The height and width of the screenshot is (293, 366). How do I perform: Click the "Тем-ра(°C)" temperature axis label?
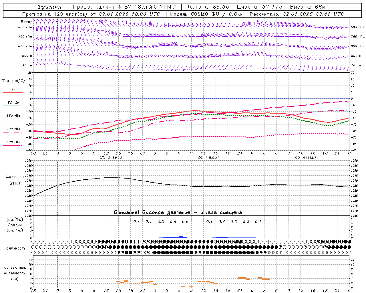click(13, 81)
